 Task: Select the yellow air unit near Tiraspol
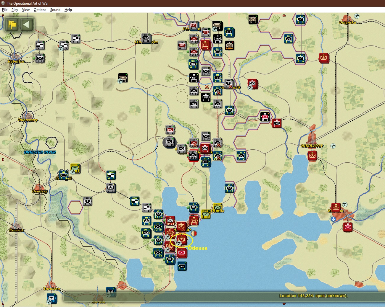pos(75,169)
